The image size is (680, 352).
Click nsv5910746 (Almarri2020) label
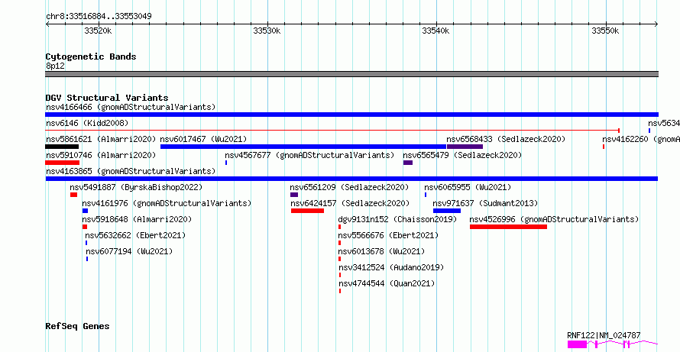[101, 155]
